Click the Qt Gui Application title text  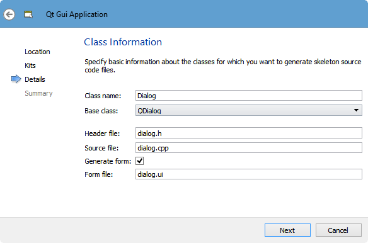[77, 14]
